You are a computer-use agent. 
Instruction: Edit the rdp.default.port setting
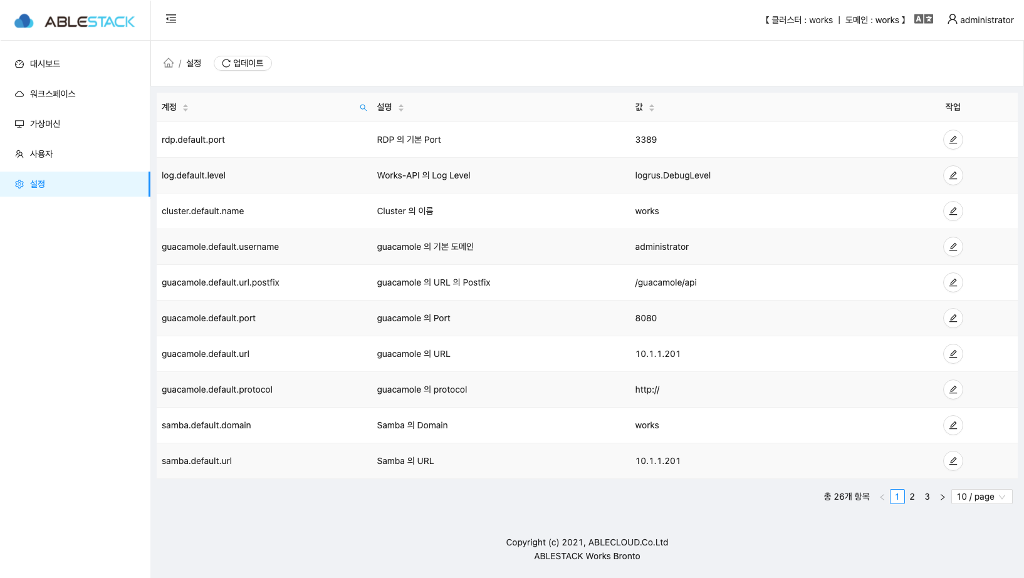953,140
